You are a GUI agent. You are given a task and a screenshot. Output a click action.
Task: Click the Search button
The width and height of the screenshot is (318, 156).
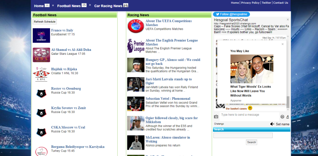(x=252, y=142)
